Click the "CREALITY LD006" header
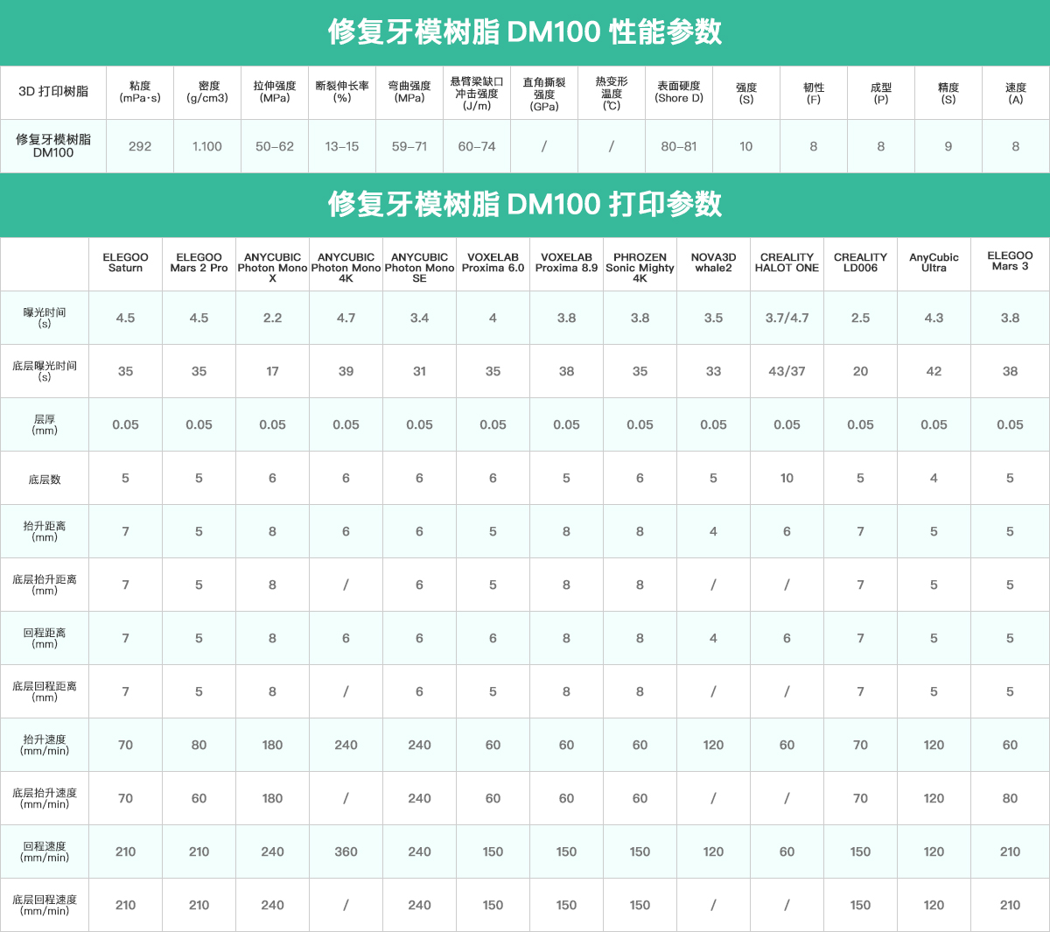 (x=860, y=263)
